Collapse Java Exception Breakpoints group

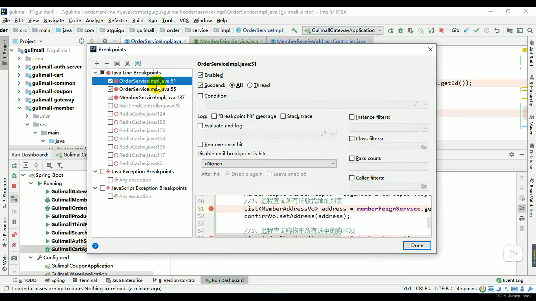pos(95,172)
